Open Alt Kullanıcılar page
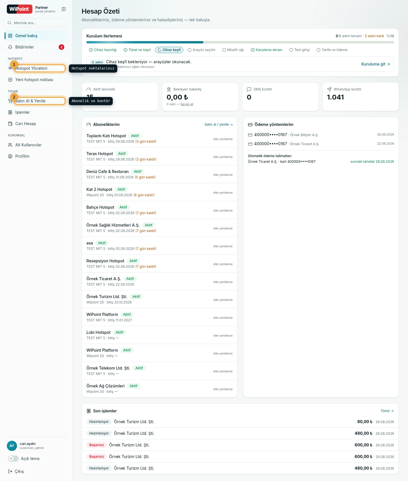408x481 pixels. 36,145
